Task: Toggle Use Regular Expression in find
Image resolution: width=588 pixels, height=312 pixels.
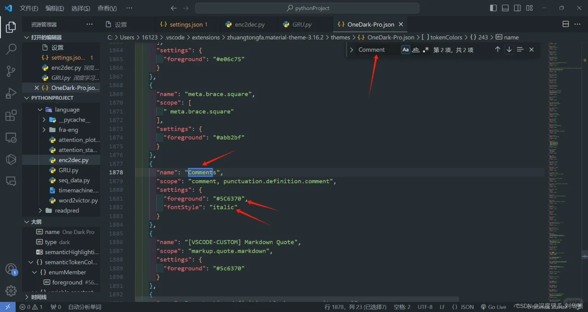Action: tap(426, 50)
